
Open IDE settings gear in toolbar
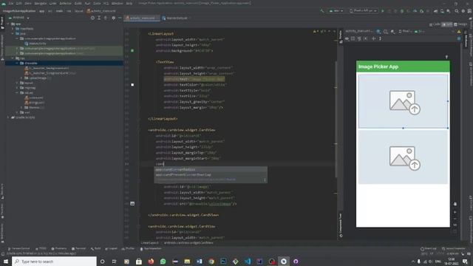pos(463,11)
